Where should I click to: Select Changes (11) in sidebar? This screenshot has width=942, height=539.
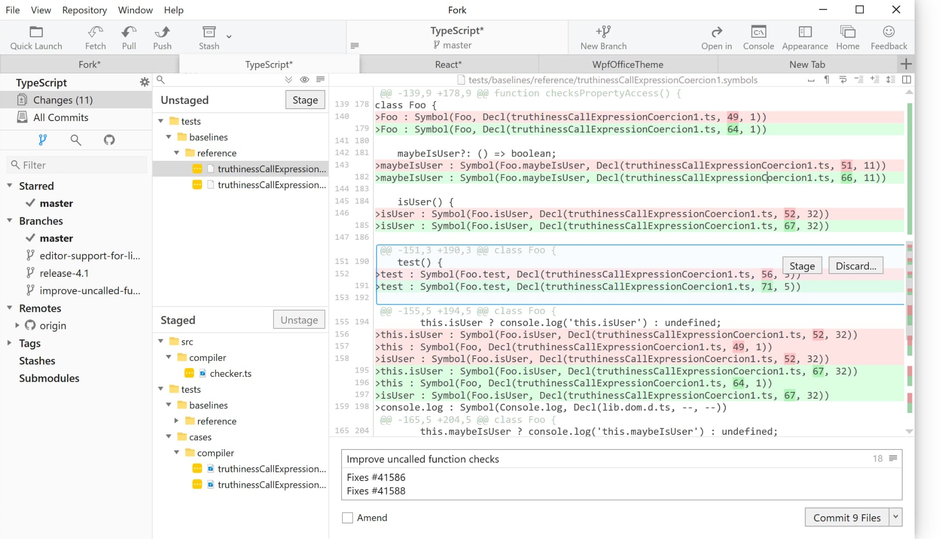point(76,100)
